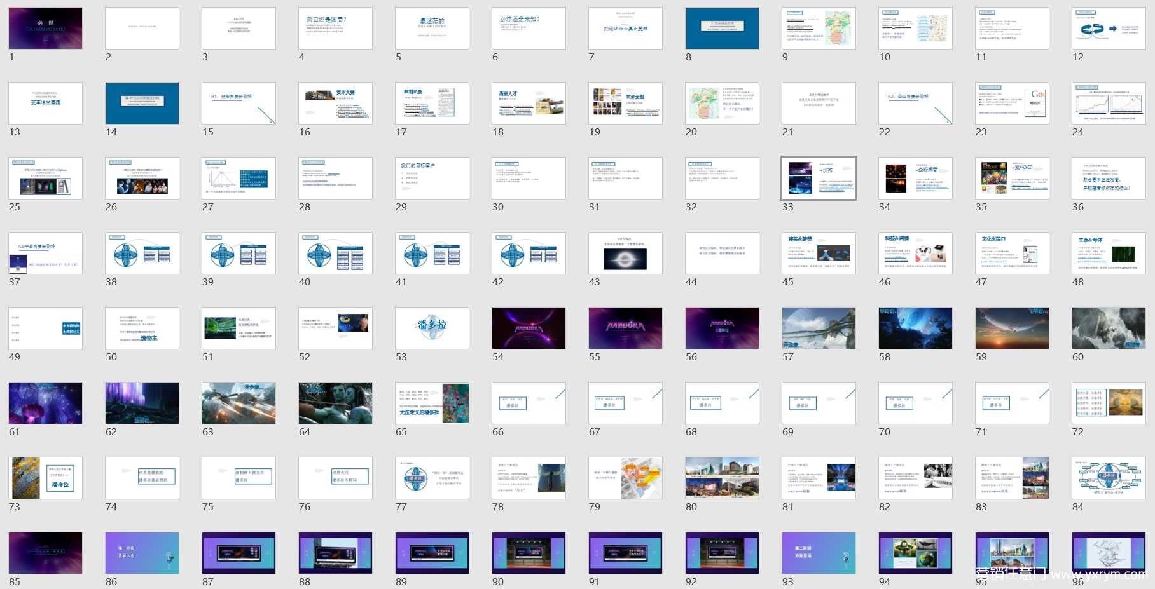Select slide 54 Pandora logo thumbnail

click(x=529, y=328)
